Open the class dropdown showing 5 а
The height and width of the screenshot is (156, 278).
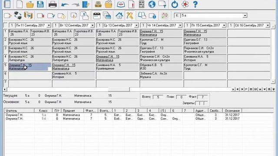pos(245,16)
